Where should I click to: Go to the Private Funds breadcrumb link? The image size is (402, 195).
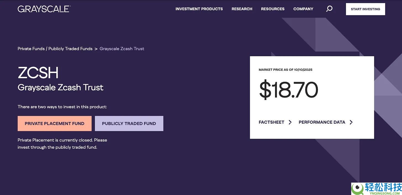pyautogui.click(x=31, y=49)
